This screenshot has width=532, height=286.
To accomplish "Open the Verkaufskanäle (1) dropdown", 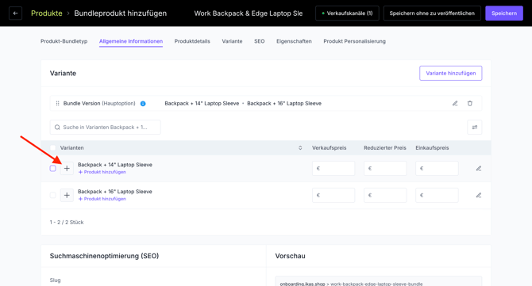I will pyautogui.click(x=347, y=13).
